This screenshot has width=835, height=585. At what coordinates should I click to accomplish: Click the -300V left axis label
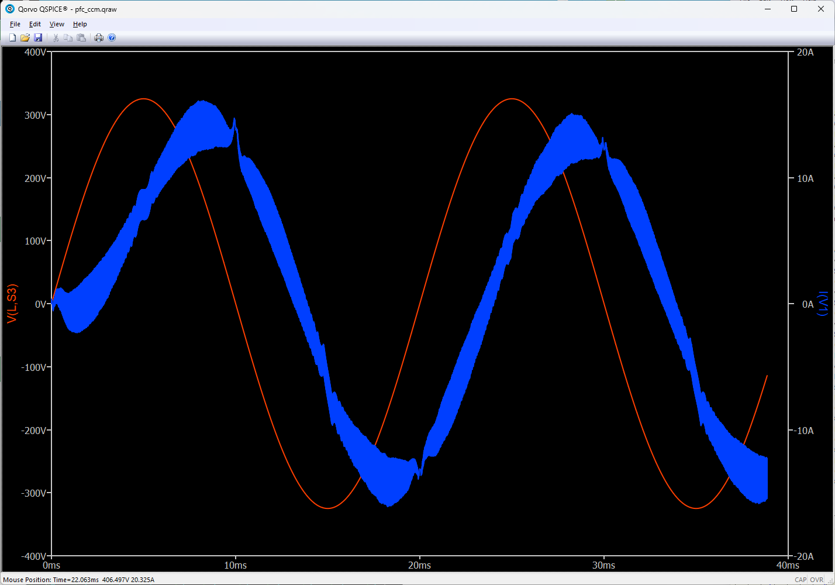point(33,493)
